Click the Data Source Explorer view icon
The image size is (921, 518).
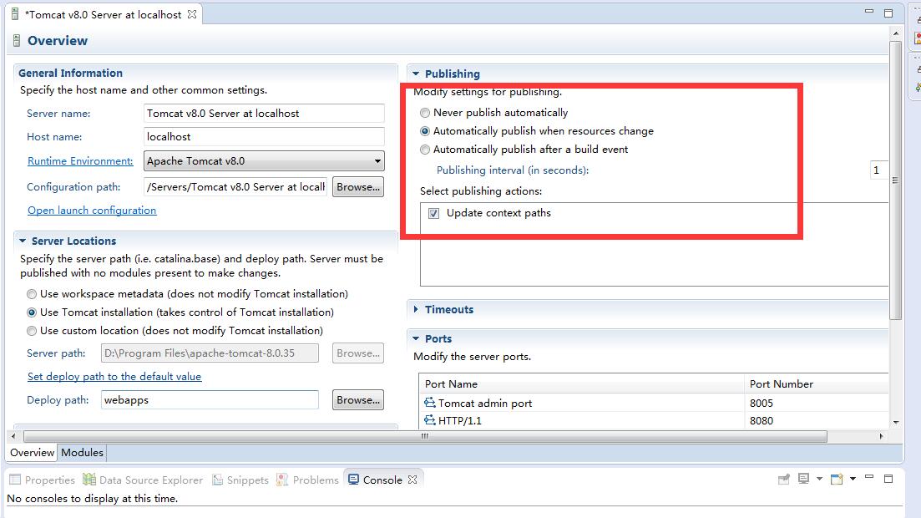(x=89, y=480)
